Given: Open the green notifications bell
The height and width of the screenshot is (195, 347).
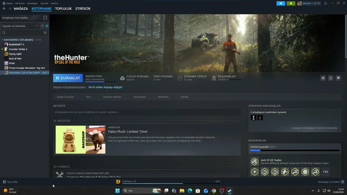Looking at the screenshot, I should point(291,3).
